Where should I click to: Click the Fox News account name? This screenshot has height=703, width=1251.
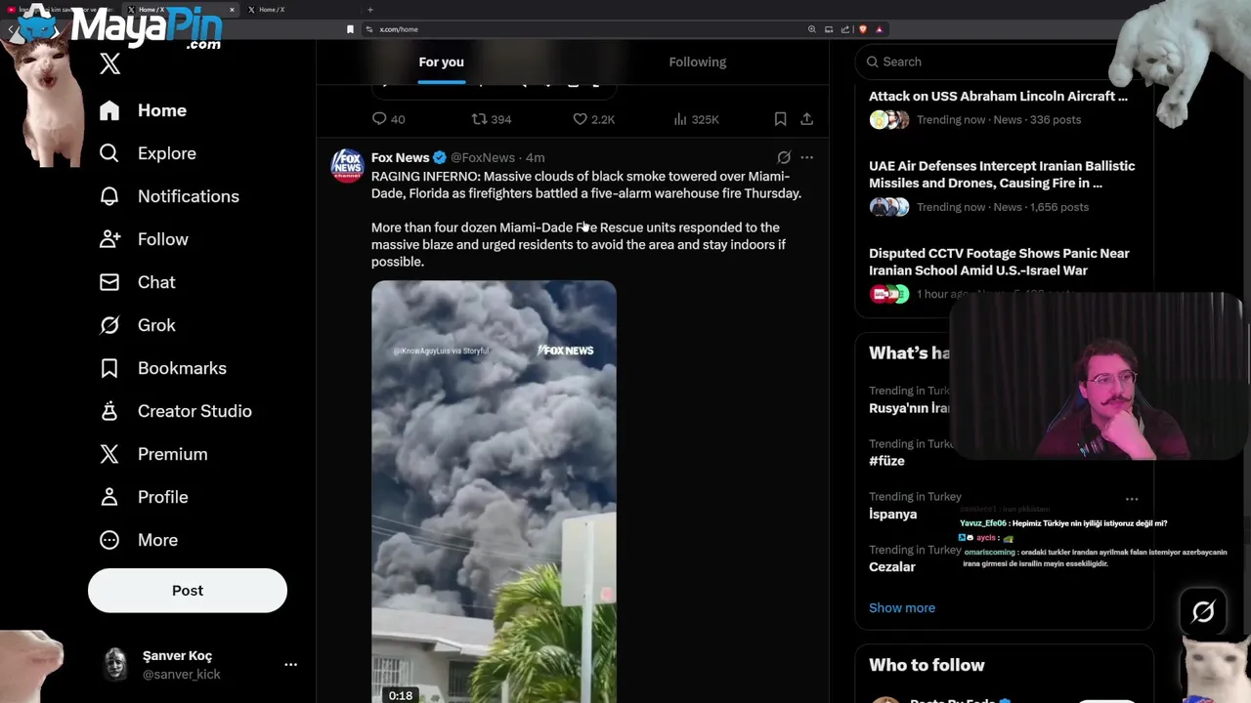coord(400,157)
